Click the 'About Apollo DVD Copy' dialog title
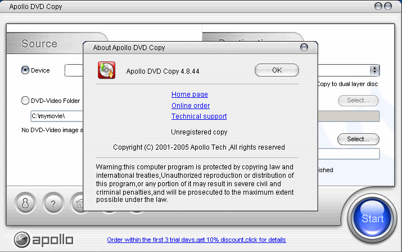Image resolution: width=402 pixels, height=252 pixels. [x=129, y=48]
